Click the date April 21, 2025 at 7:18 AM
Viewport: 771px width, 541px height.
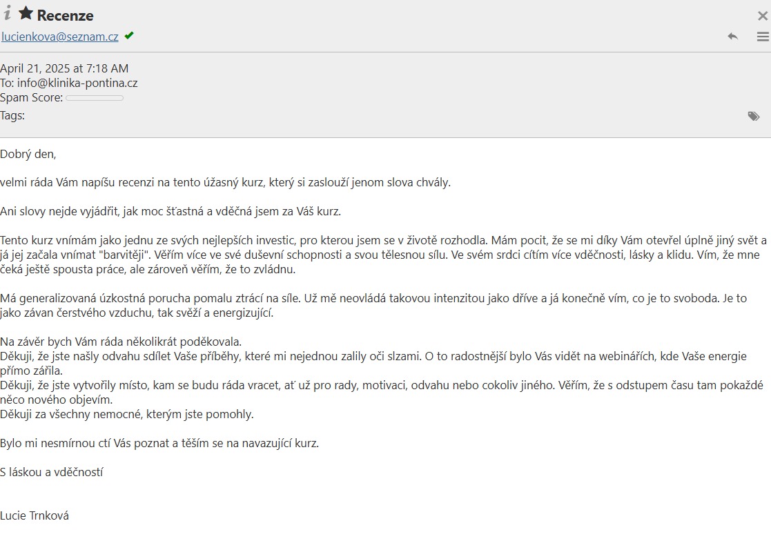64,68
